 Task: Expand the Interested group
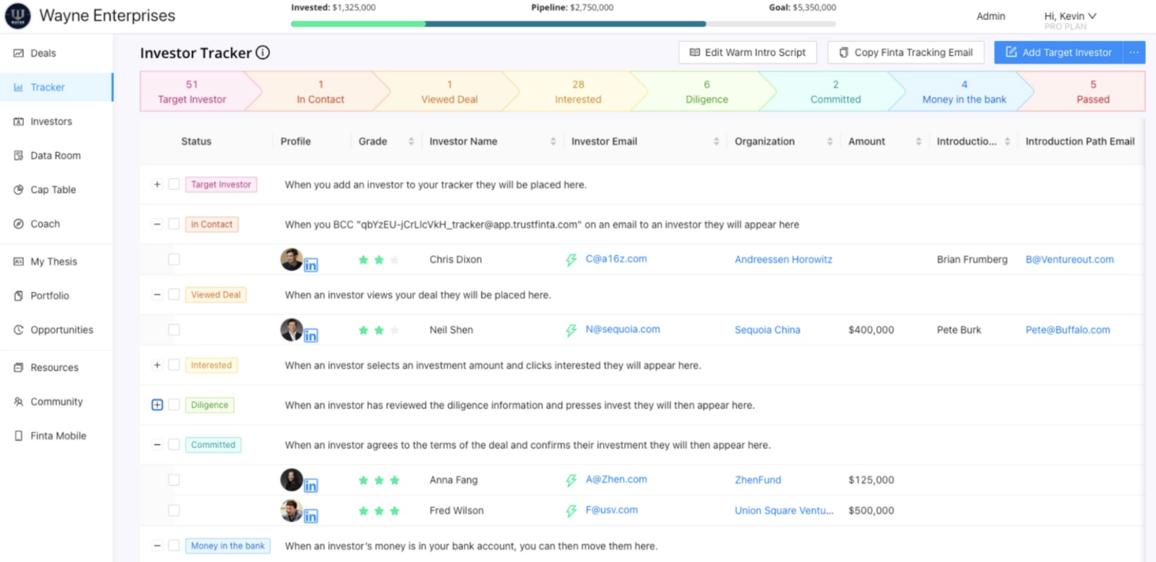pos(157,365)
